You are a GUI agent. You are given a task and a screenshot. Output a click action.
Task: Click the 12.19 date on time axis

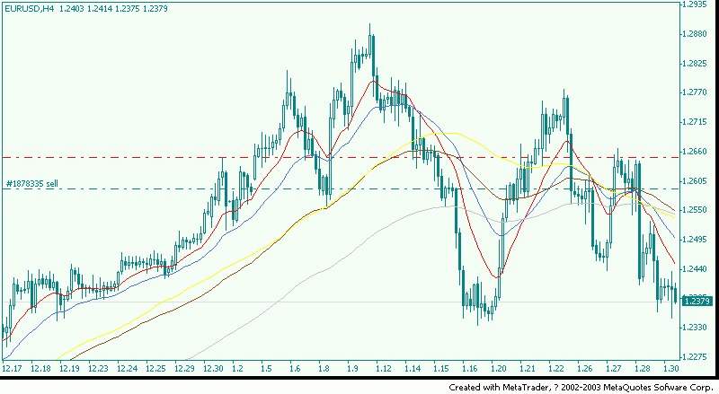coord(69,368)
